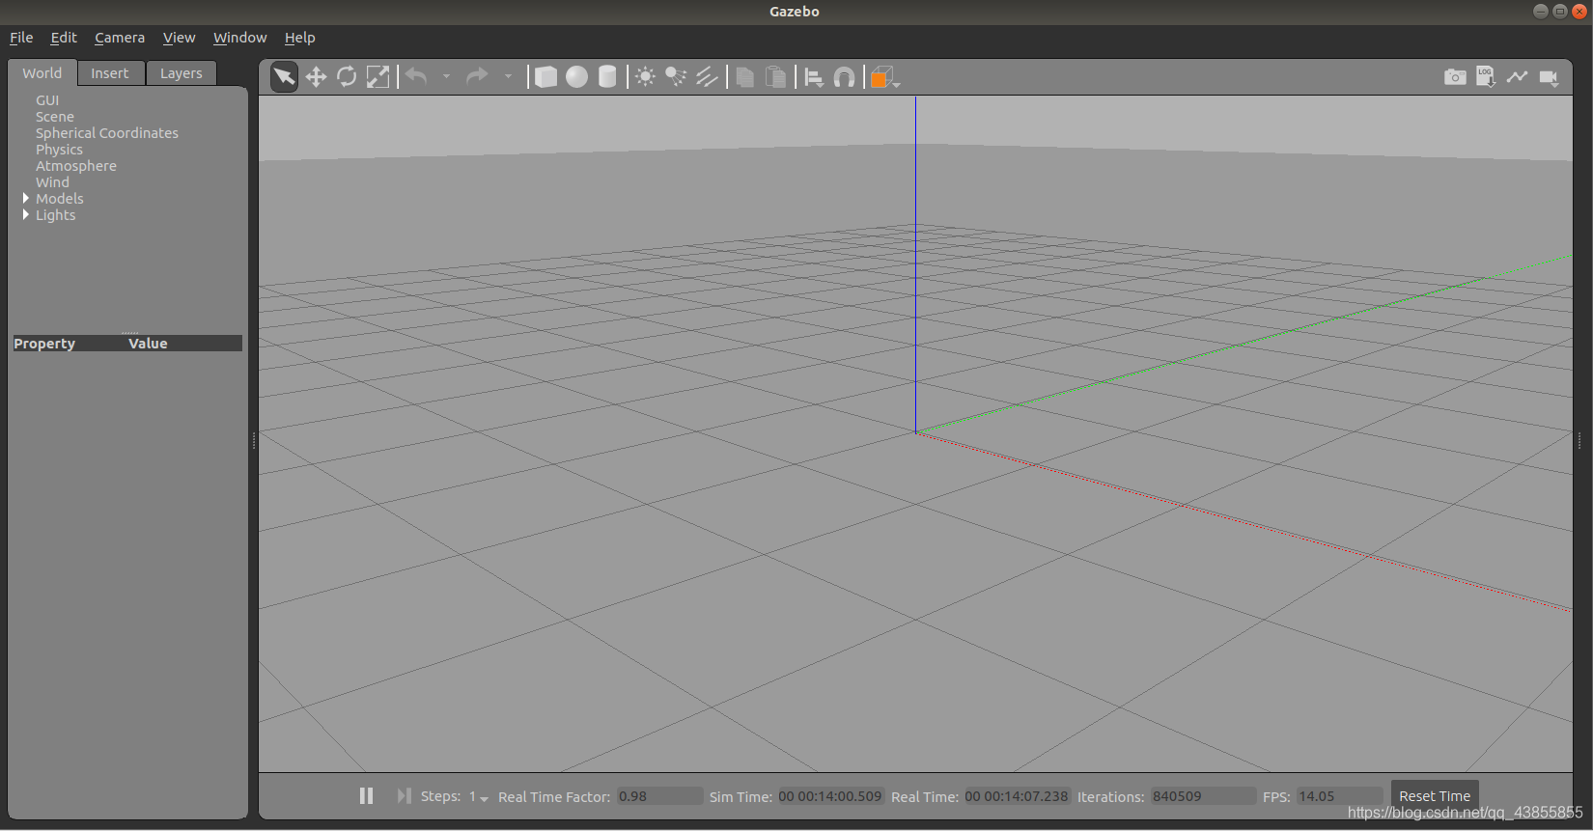Click the FPS value 14.05

[x=1340, y=796]
